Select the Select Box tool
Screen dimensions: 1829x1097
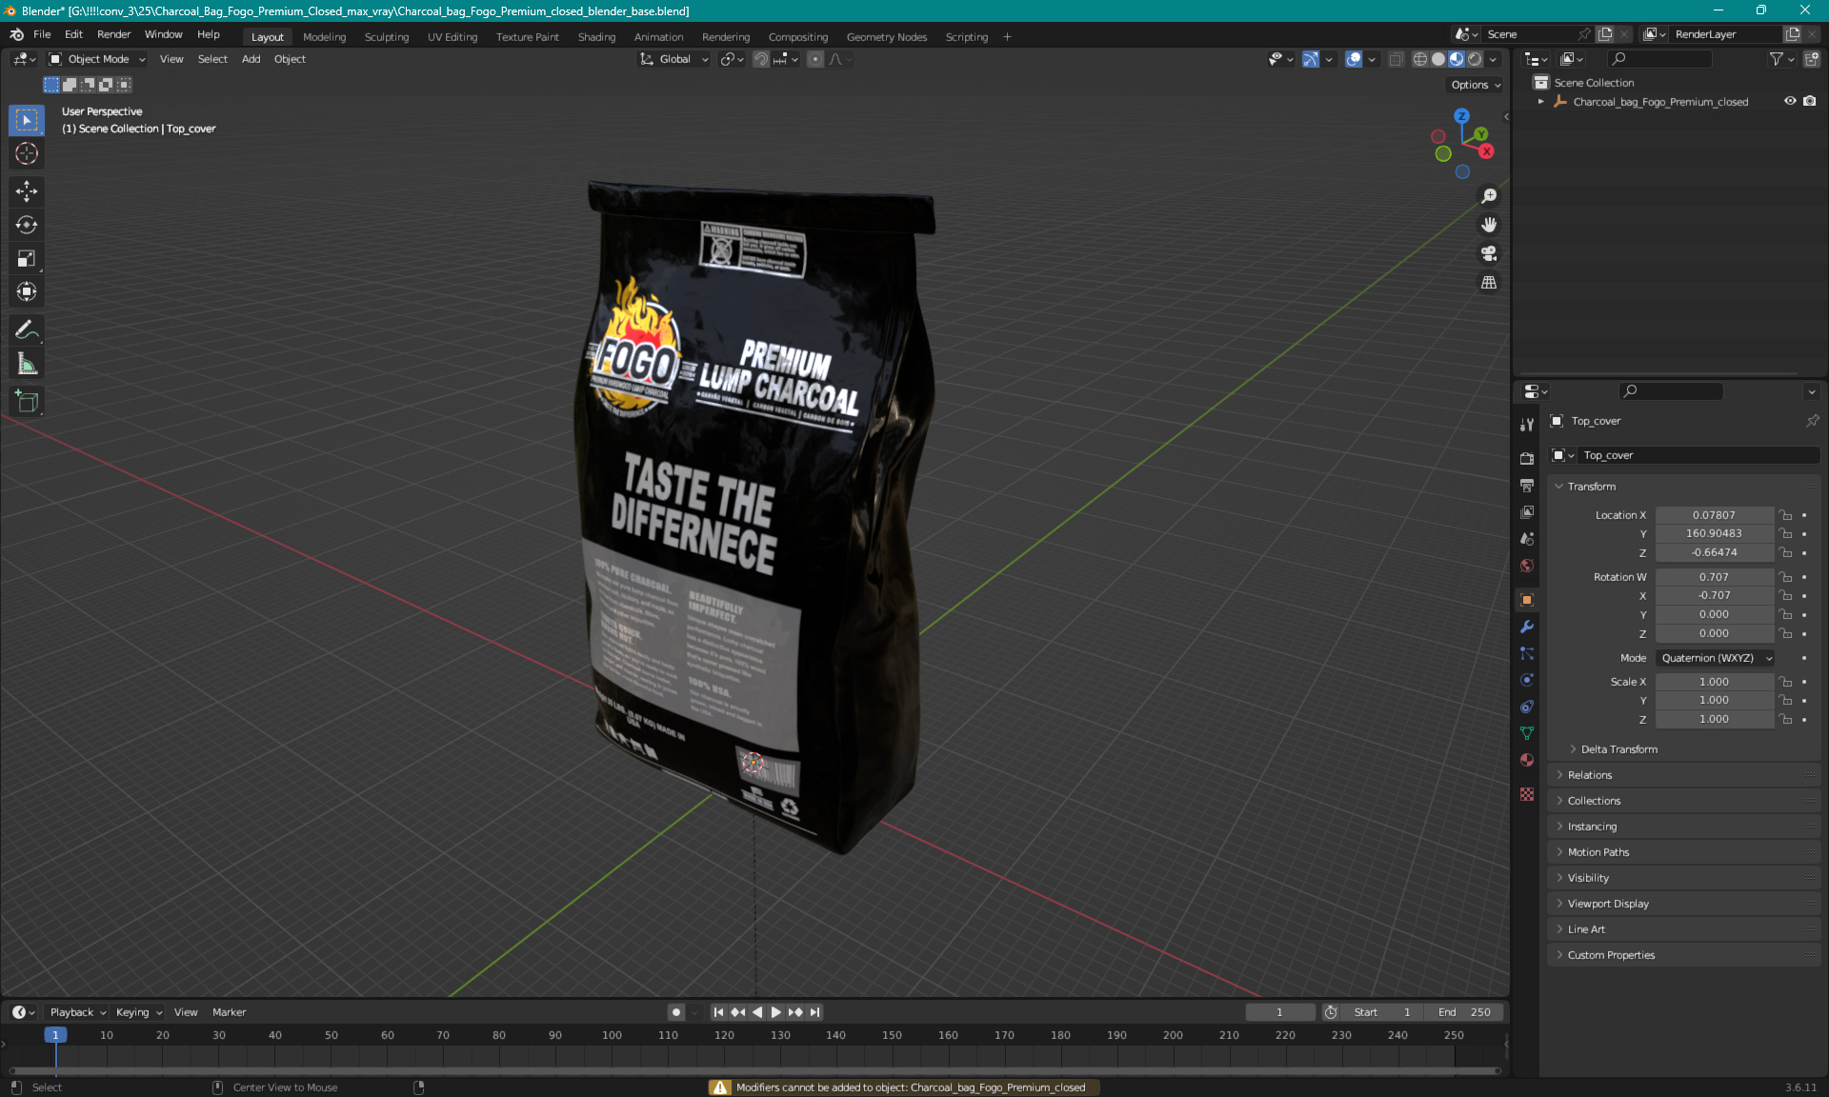click(27, 120)
